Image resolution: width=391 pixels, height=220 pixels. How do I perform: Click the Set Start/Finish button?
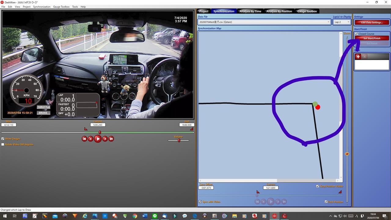pos(372,38)
